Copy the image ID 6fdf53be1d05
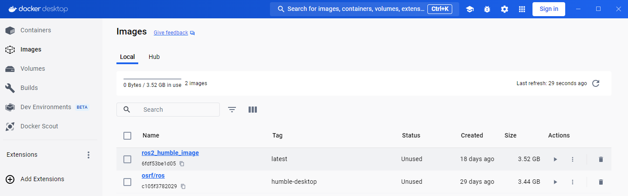Viewport: 628px width, 196px height. coord(182,164)
